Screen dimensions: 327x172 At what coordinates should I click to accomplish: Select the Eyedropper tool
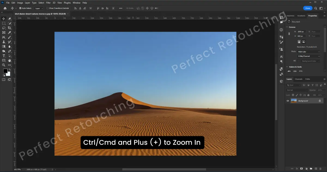click(10, 33)
